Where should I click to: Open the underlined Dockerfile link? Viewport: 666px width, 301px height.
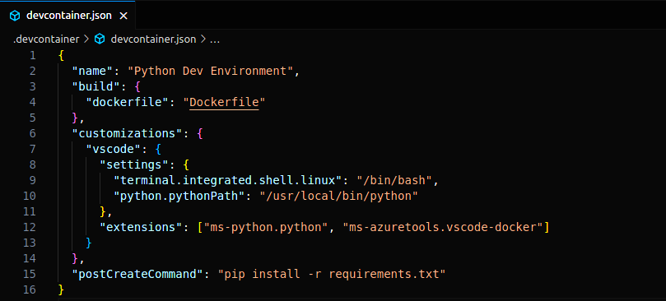pos(224,102)
